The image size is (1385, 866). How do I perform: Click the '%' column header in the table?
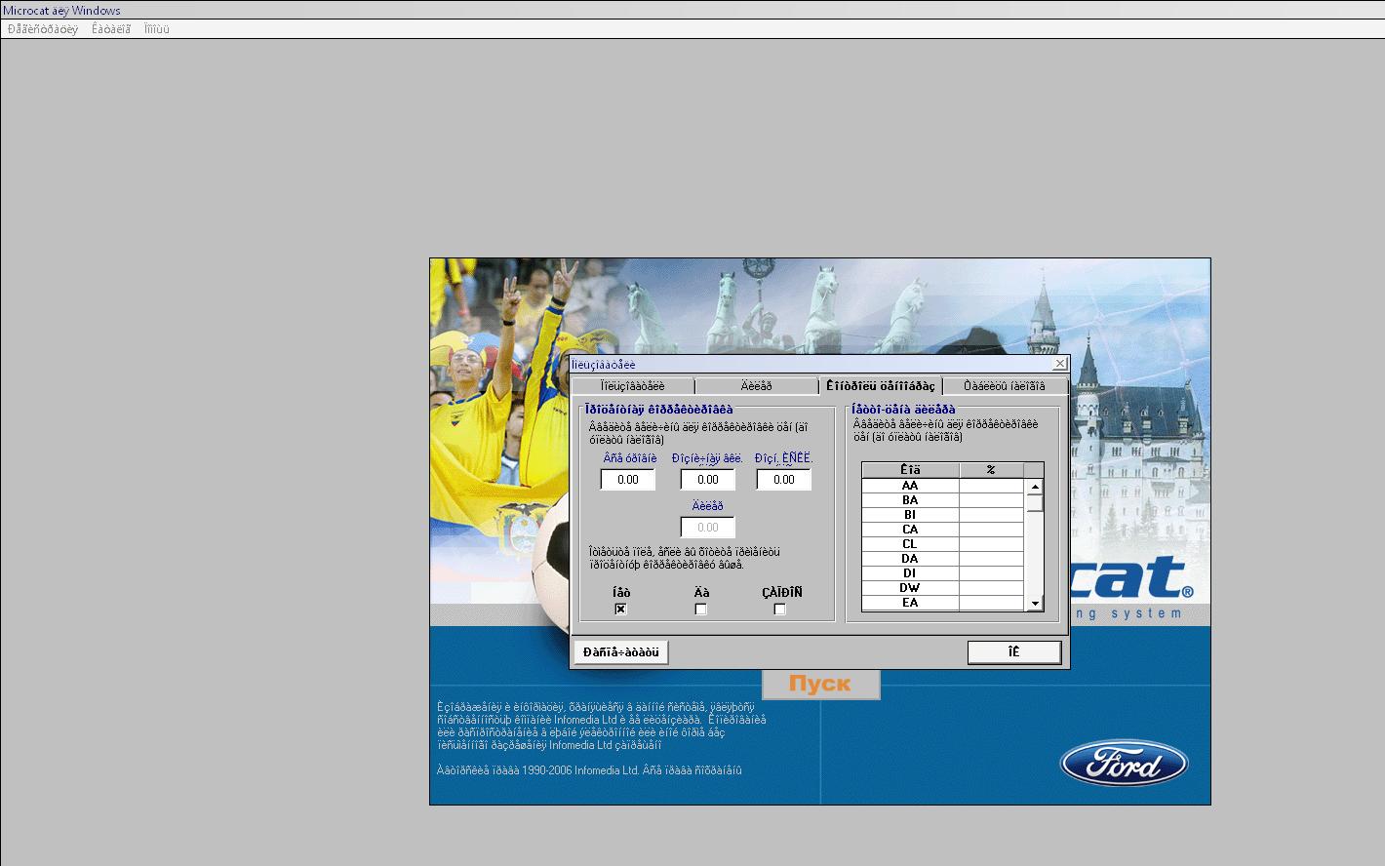[x=991, y=470]
